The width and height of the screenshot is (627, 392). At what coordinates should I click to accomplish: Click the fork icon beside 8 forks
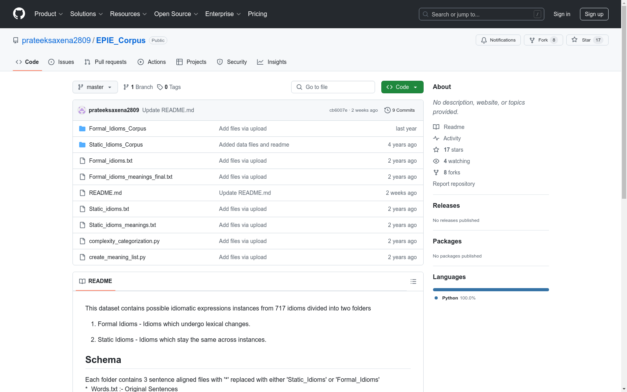coord(436,172)
